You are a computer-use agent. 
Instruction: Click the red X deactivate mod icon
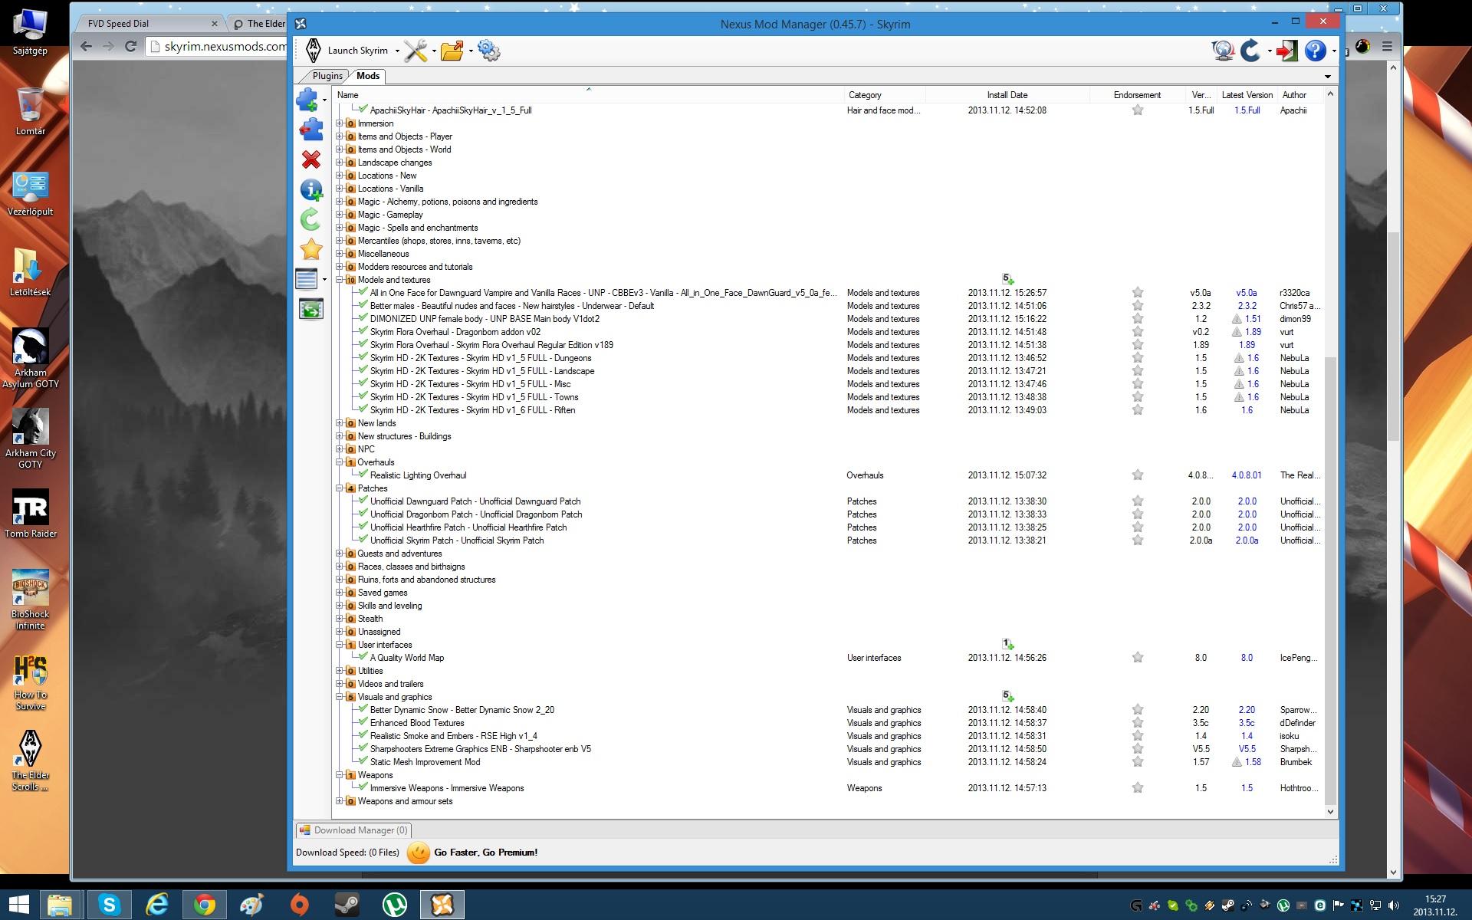click(310, 159)
